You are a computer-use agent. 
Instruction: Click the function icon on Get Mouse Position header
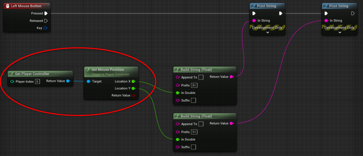coord(88,70)
